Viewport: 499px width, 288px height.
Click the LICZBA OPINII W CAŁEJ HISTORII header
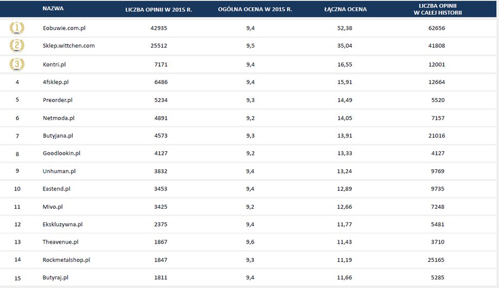pos(438,9)
